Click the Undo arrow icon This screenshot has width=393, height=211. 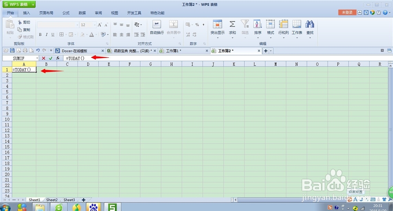(38, 50)
